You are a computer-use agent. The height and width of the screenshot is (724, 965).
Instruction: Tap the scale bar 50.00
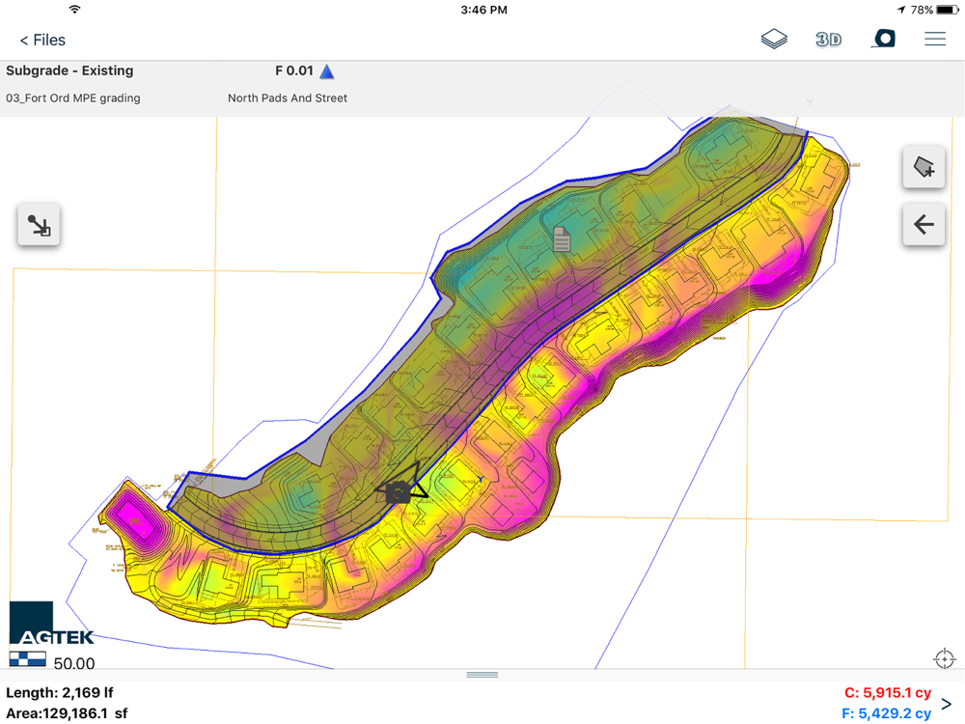tap(52, 661)
